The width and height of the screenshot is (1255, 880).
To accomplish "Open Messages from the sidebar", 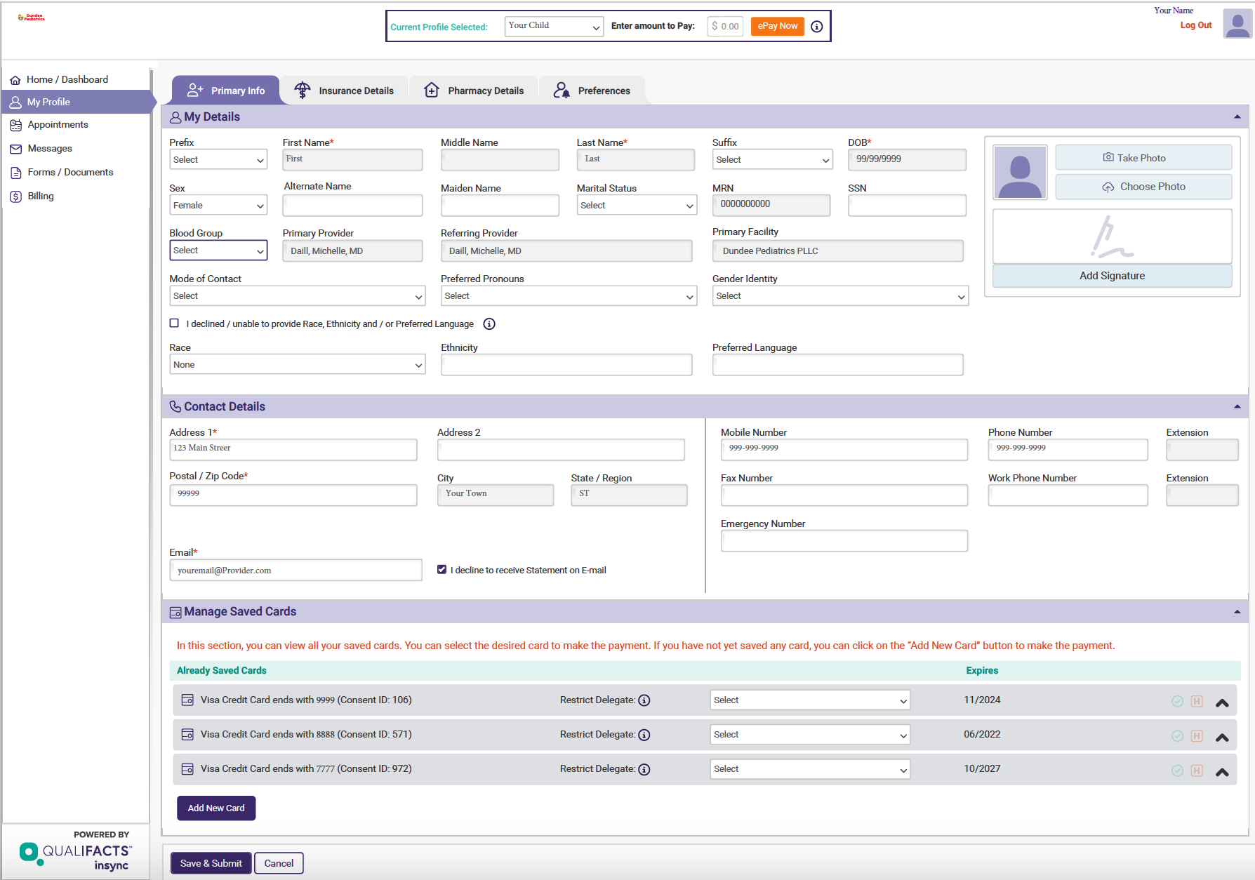I will tap(50, 149).
